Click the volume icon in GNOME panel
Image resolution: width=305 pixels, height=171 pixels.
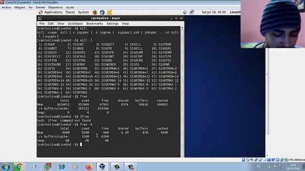(x=185, y=12)
